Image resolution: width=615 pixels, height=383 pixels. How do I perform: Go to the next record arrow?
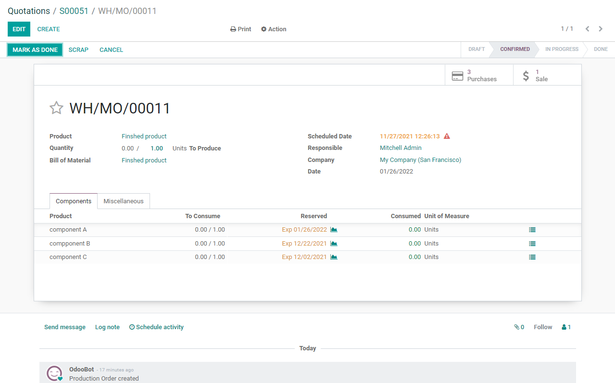(x=601, y=29)
